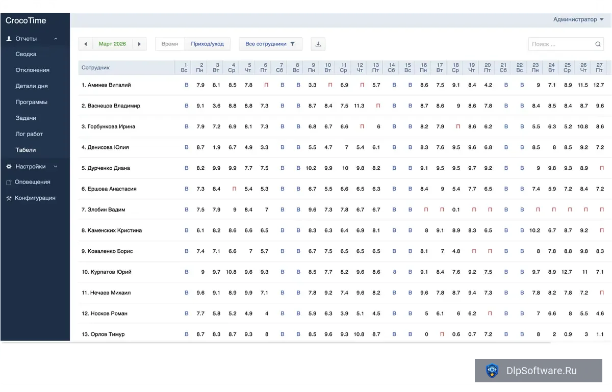Select employee Горбункова Ирина
612x392 pixels.
pyautogui.click(x=109, y=126)
